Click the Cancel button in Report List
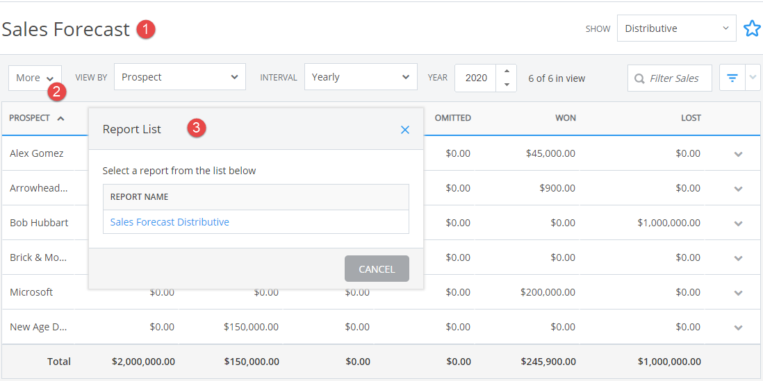Viewport: 763px width, 381px height. [x=377, y=269]
